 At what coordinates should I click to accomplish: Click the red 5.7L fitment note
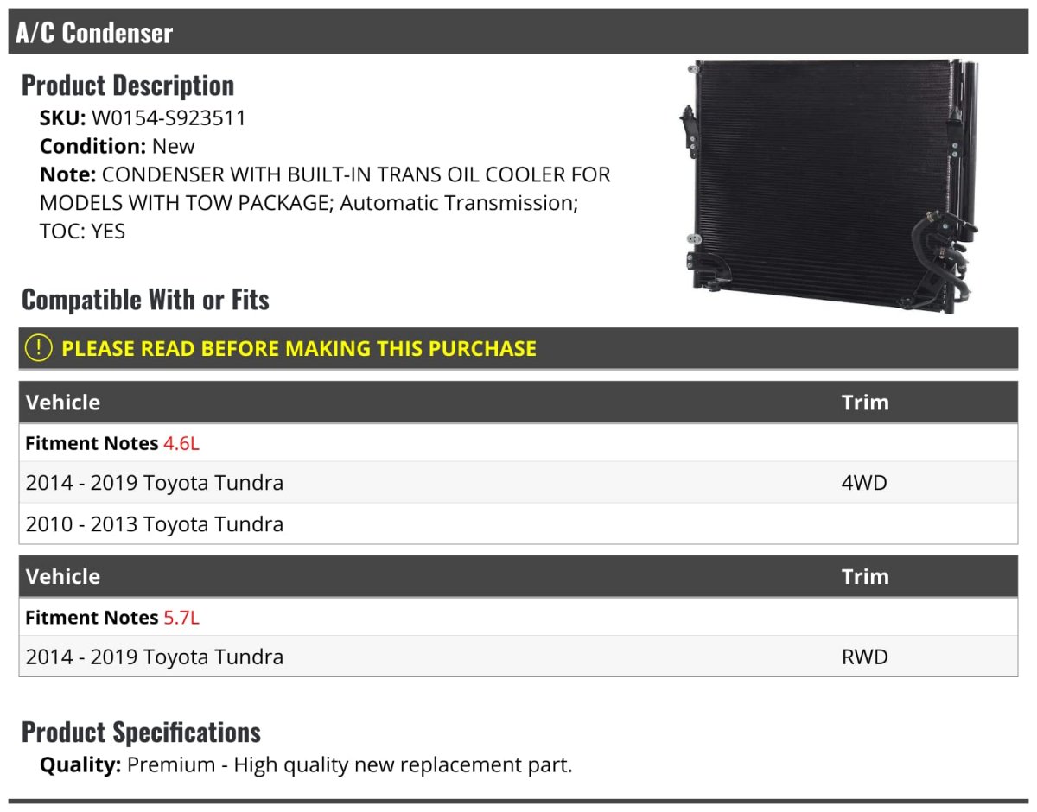click(x=181, y=618)
